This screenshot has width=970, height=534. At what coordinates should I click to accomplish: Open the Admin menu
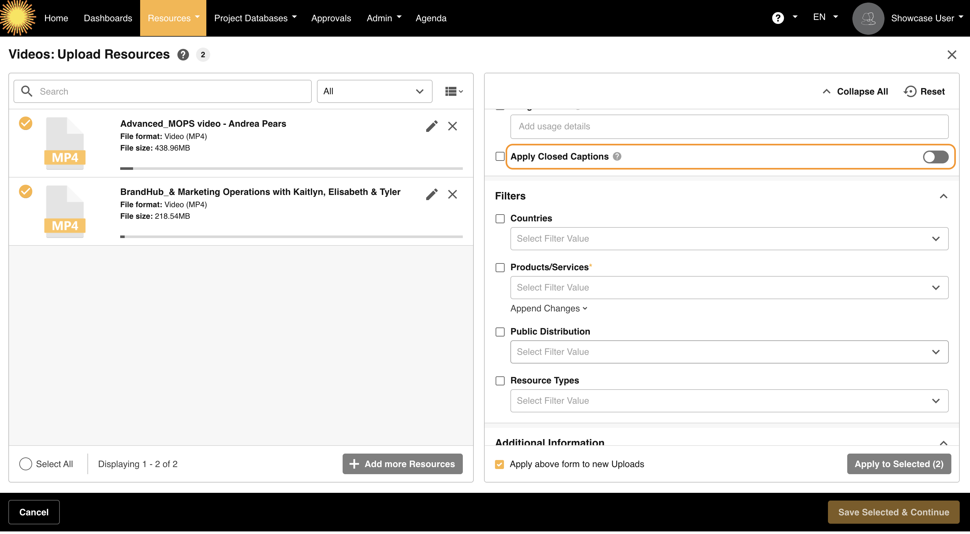[x=384, y=18]
